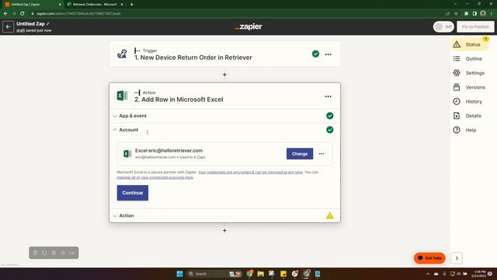This screenshot has width=497, height=280.
Task: Edit the Untitled Zap name pencil
Action: 48,24
